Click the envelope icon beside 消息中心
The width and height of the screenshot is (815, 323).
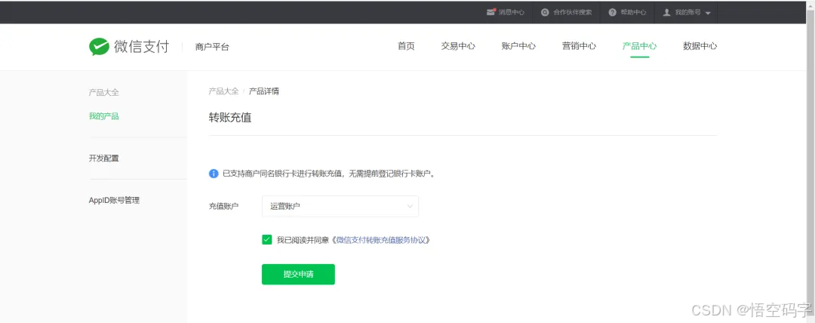(x=491, y=12)
